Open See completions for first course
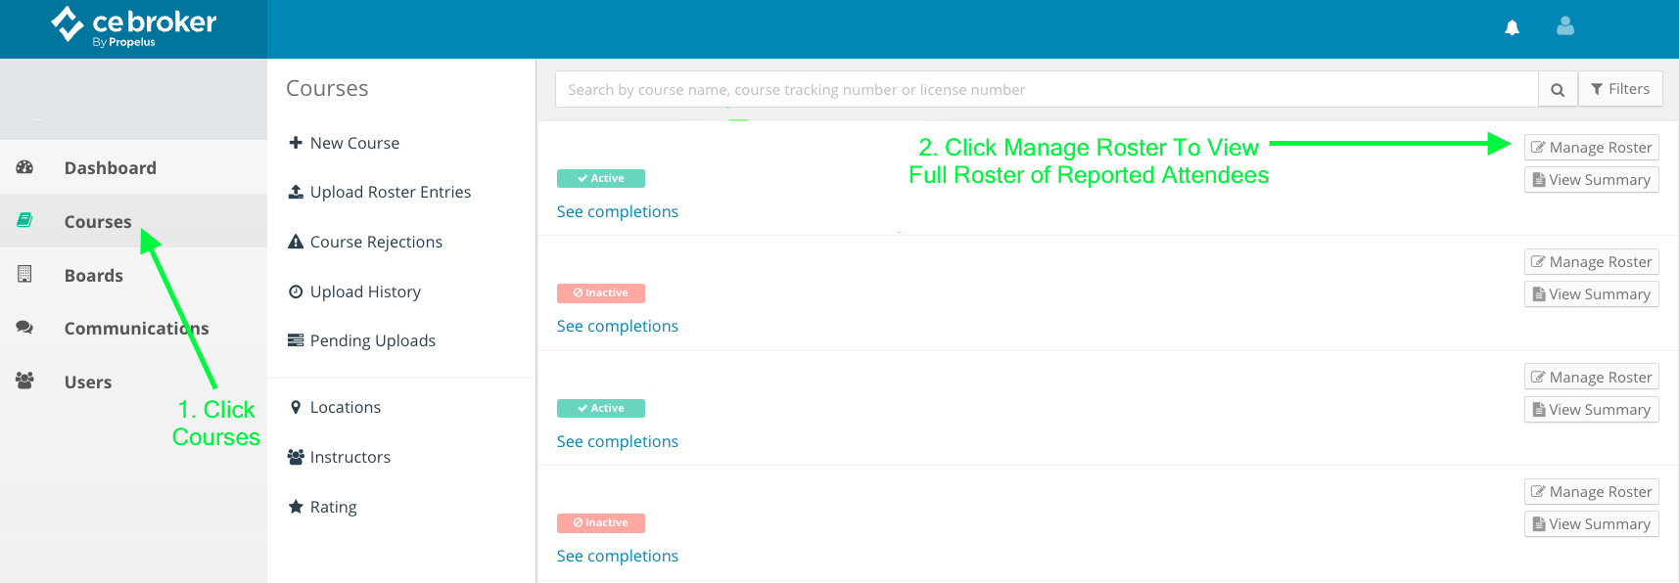The width and height of the screenshot is (1679, 583). [617, 211]
